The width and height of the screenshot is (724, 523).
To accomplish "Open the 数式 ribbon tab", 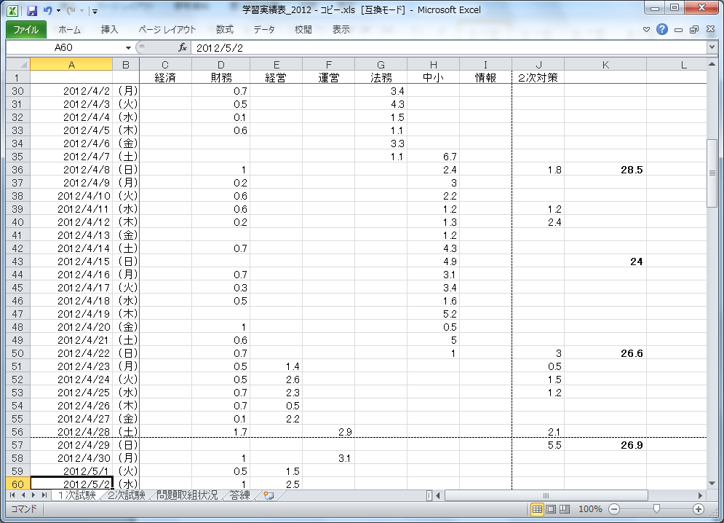I will pyautogui.click(x=224, y=30).
